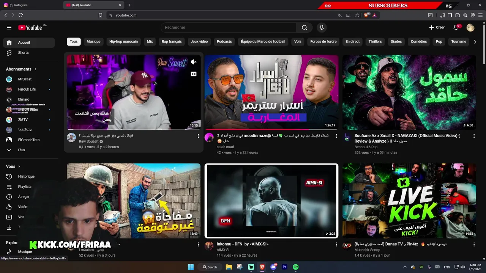The height and width of the screenshot is (273, 486).
Task: Open the translate page icon
Action: pyautogui.click(x=339, y=15)
